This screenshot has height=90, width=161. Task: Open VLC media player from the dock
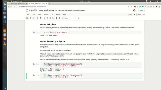[x=5, y=43]
